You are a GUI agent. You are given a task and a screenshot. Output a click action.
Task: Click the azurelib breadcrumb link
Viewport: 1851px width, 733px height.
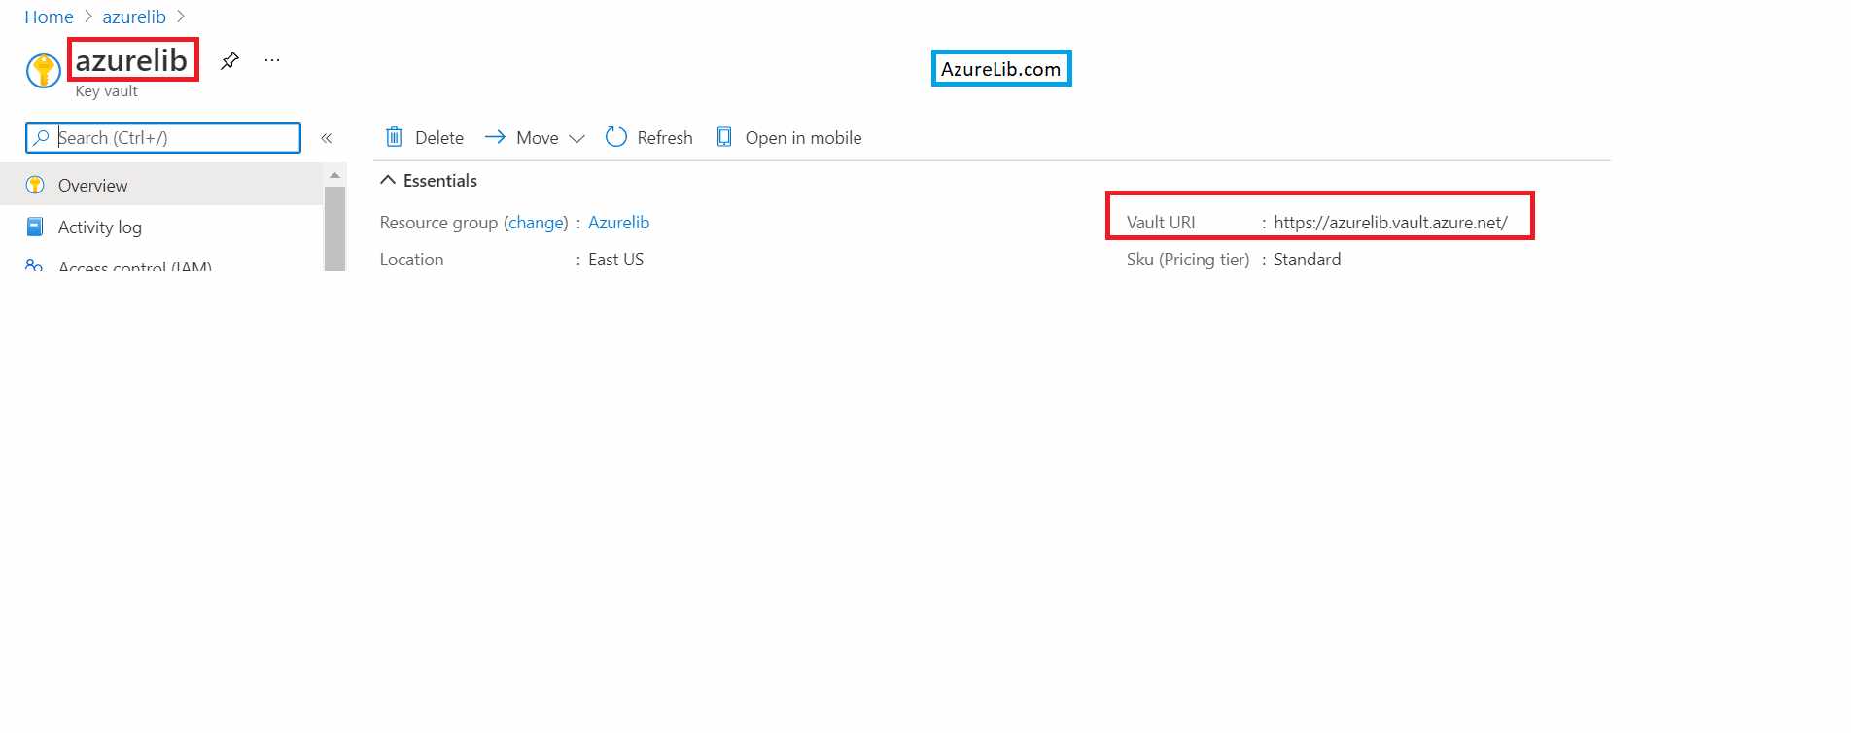pos(134,17)
